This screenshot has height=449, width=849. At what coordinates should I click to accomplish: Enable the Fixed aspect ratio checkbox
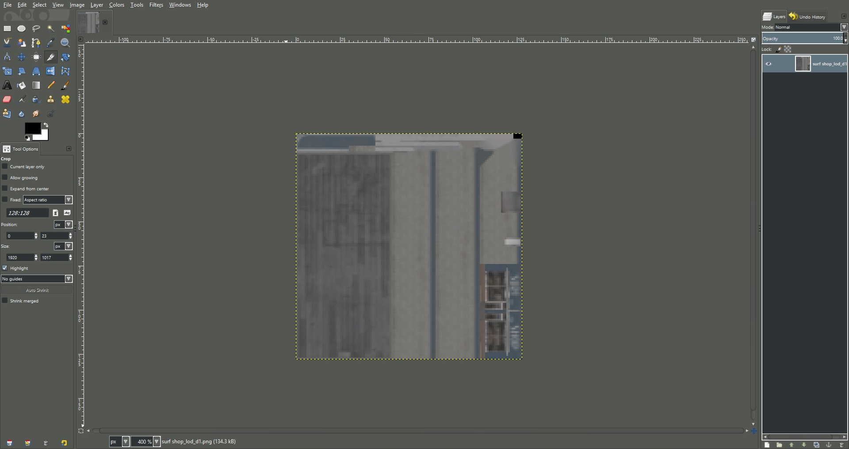[5, 200]
